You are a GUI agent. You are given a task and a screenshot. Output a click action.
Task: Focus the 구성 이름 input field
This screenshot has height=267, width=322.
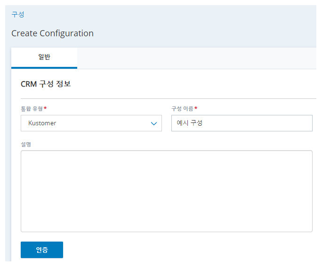242,123
